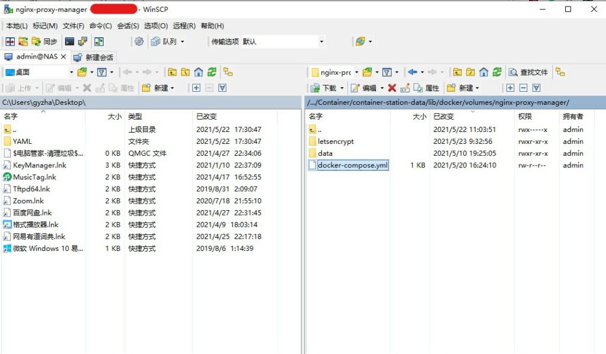Open session in PuTTY icon
This screenshot has width=606, height=354.
tap(83, 41)
